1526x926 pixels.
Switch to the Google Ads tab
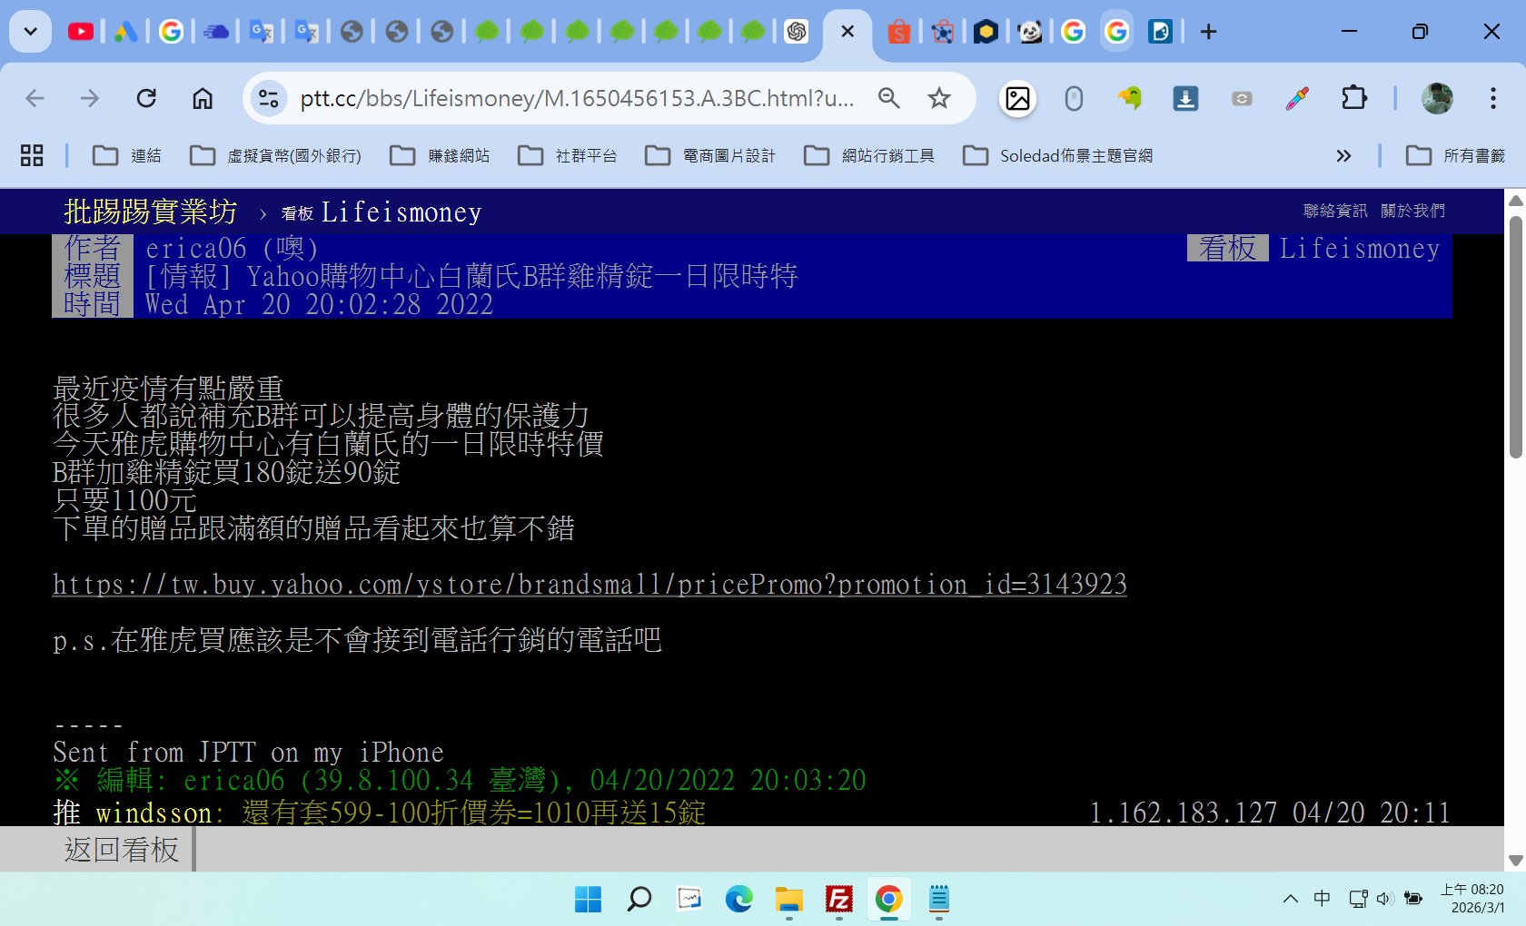126,33
